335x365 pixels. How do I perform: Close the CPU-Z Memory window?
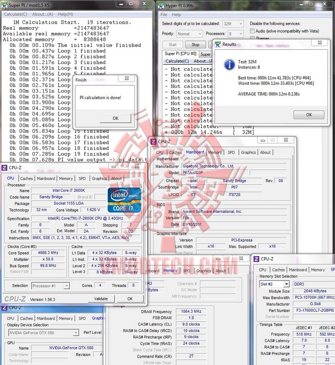pyautogui.click(x=241, y=258)
